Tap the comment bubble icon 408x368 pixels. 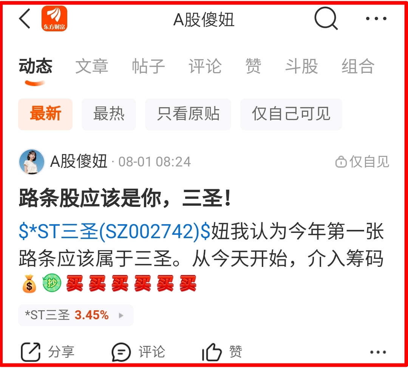pyautogui.click(x=121, y=352)
